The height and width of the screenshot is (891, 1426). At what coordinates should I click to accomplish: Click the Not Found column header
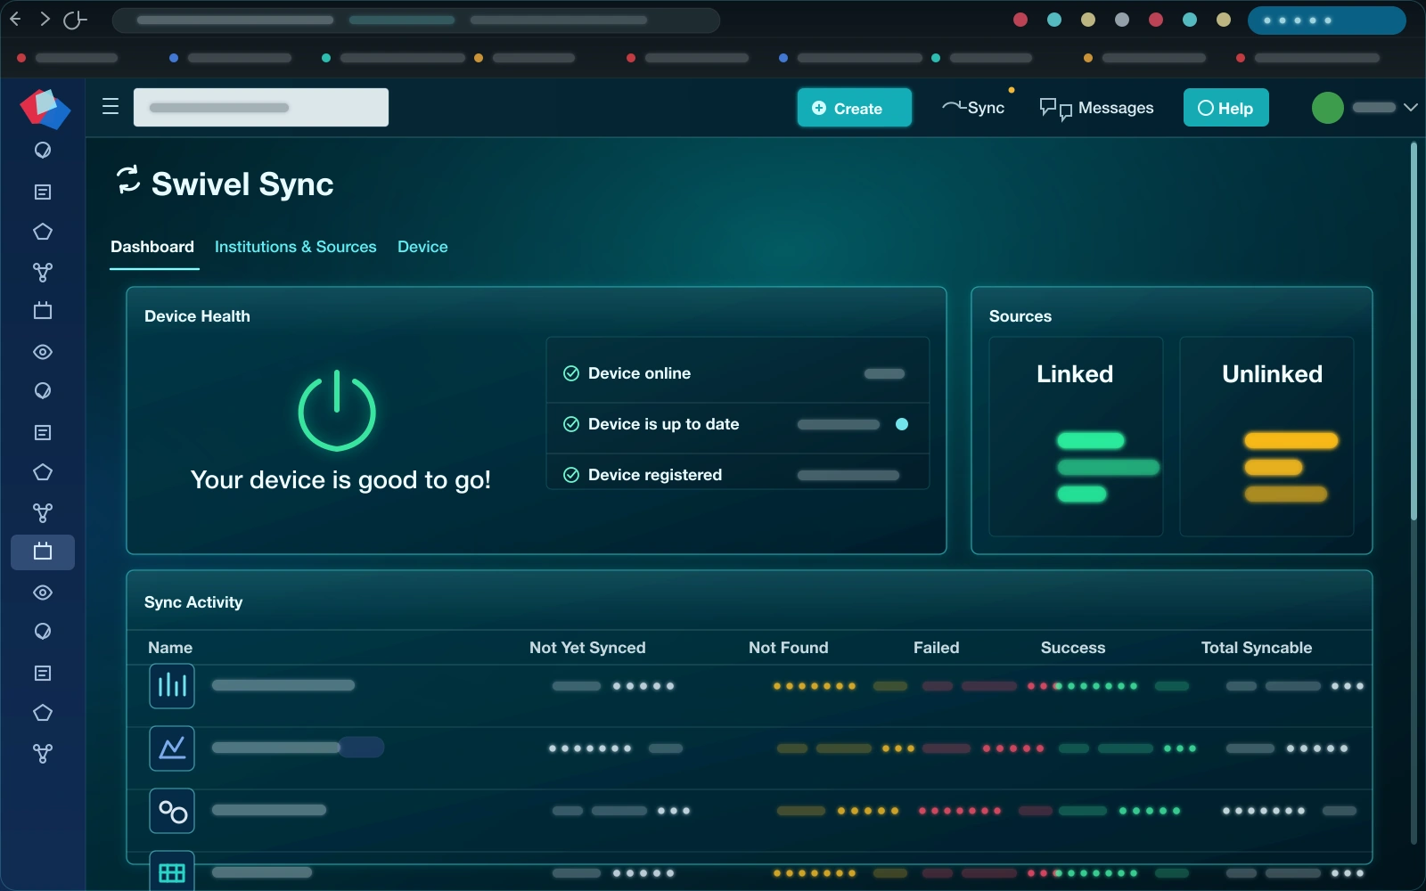tap(789, 648)
